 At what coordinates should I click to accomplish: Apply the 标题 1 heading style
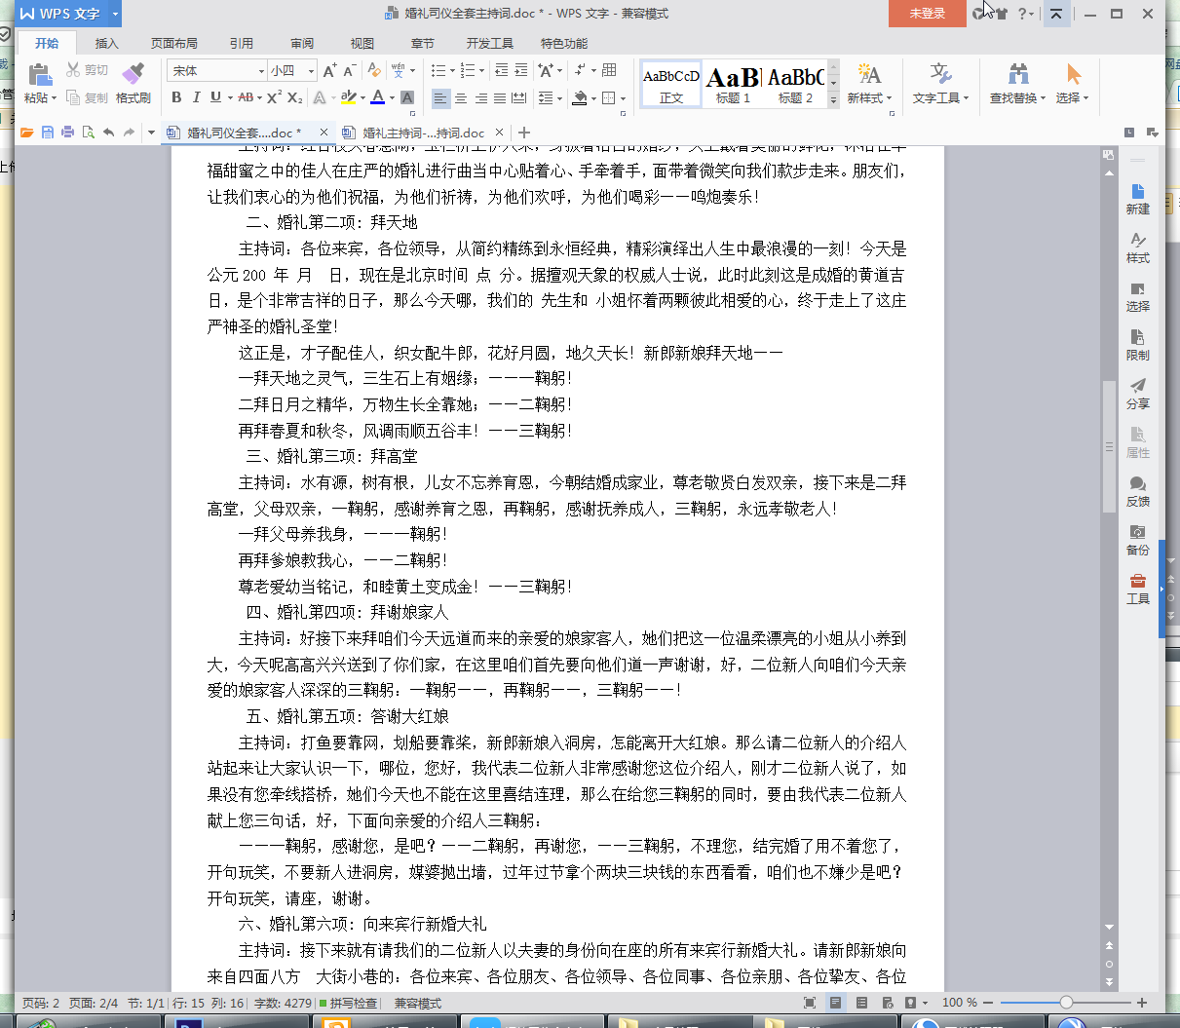click(733, 84)
